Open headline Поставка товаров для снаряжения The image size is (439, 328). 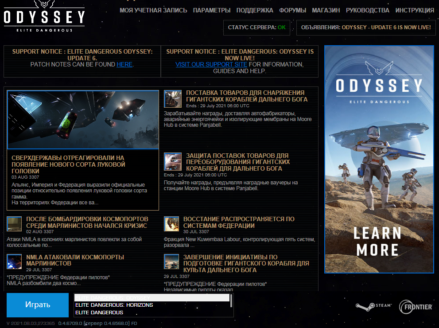(x=247, y=96)
